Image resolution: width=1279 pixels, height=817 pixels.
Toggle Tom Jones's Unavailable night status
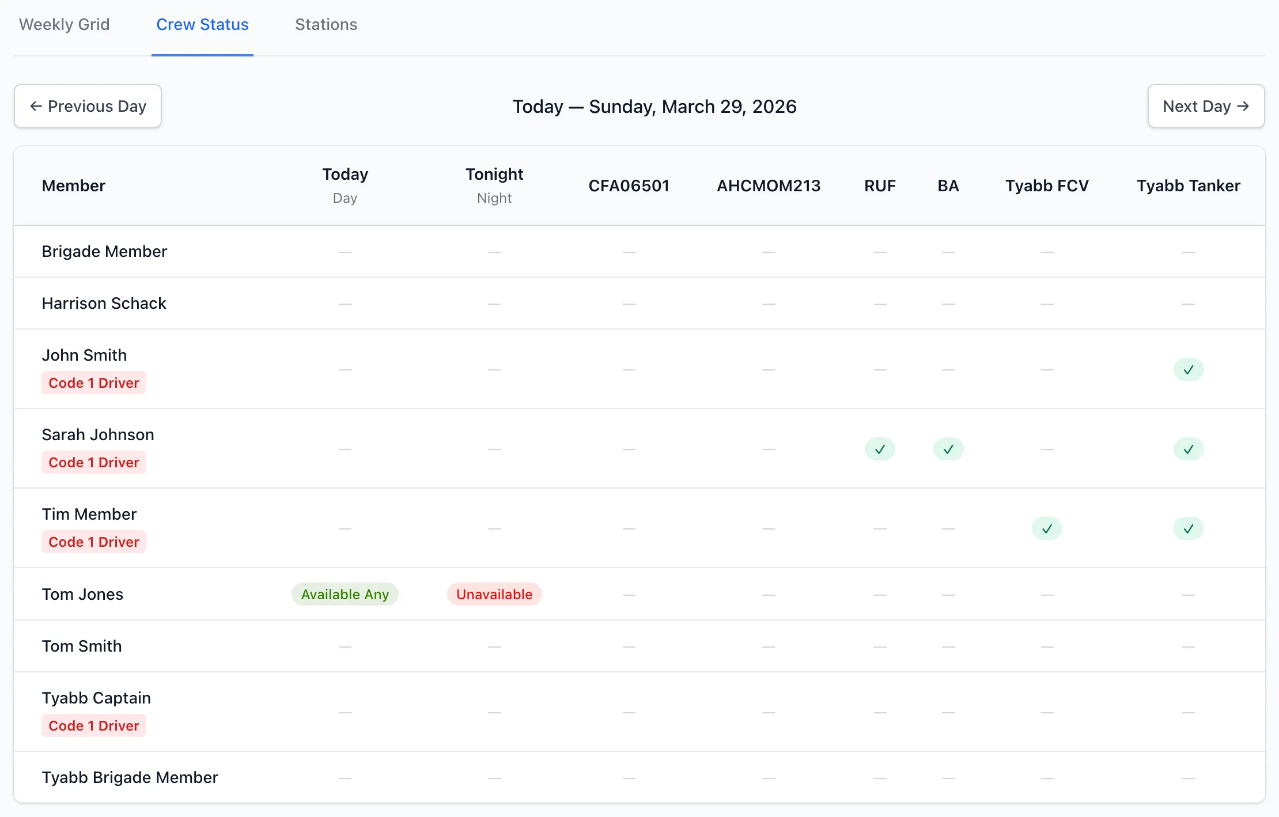494,594
